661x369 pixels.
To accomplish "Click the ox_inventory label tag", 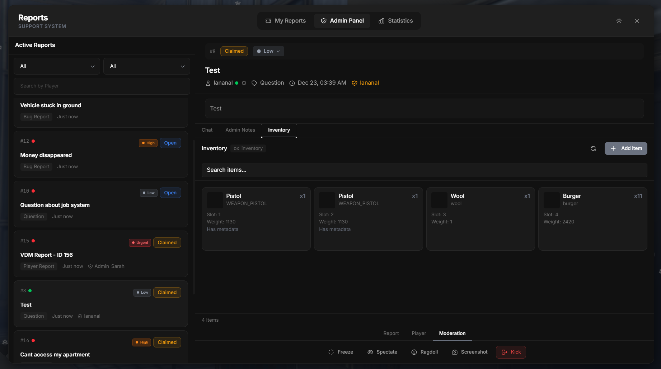I will click(248, 148).
